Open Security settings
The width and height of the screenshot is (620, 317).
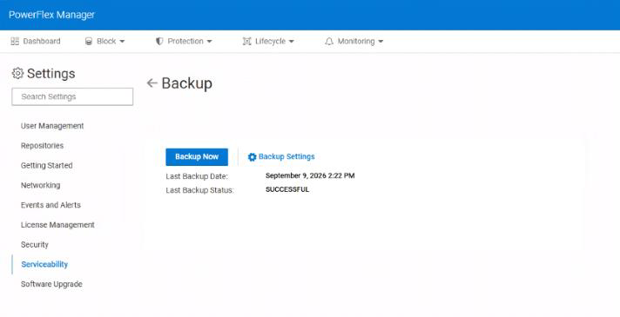point(35,244)
